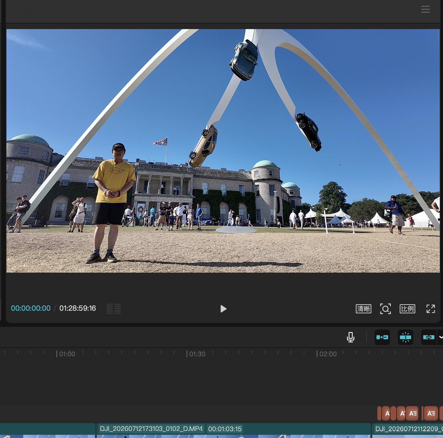Viewport: 443px width, 438px height.
Task: Open the 比例 aspect ratio dropdown
Action: coord(407,309)
